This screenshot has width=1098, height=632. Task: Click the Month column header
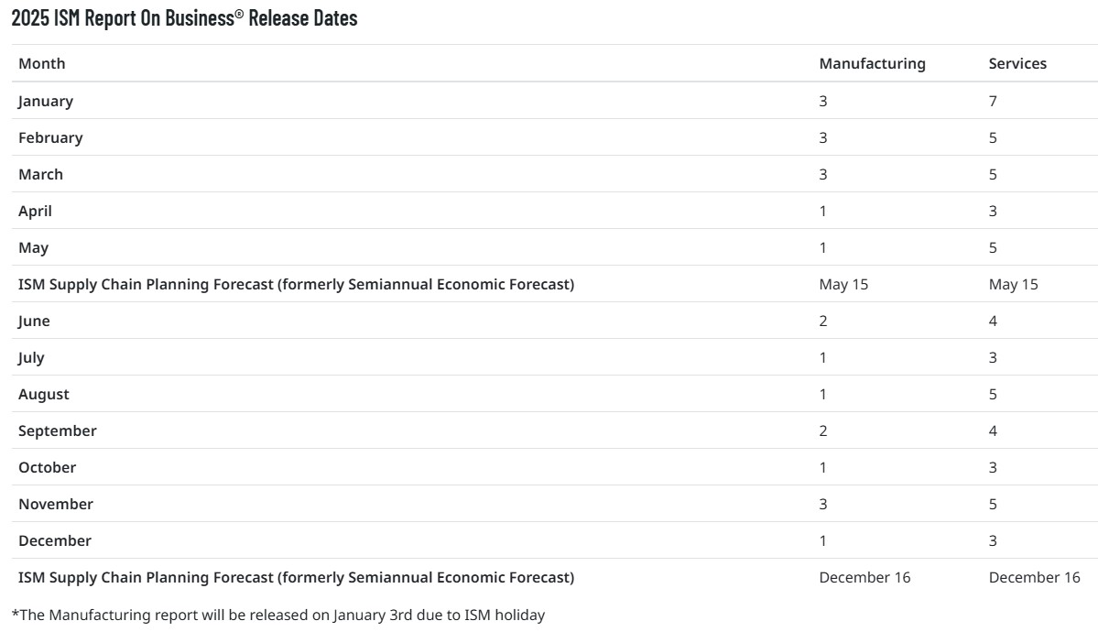coord(42,63)
